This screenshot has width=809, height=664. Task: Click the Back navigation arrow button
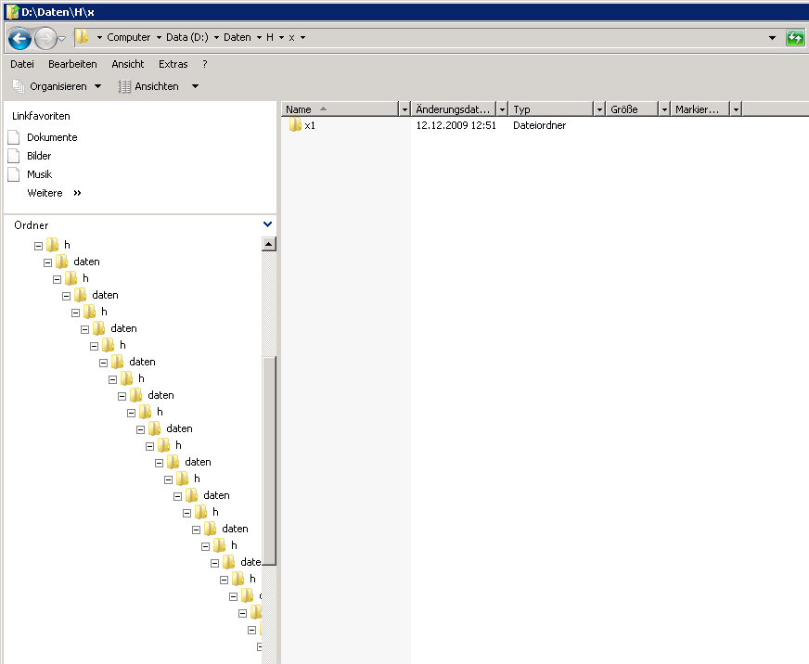(19, 38)
